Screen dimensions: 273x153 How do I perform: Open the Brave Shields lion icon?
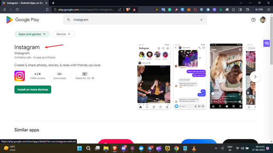click(x=128, y=10)
